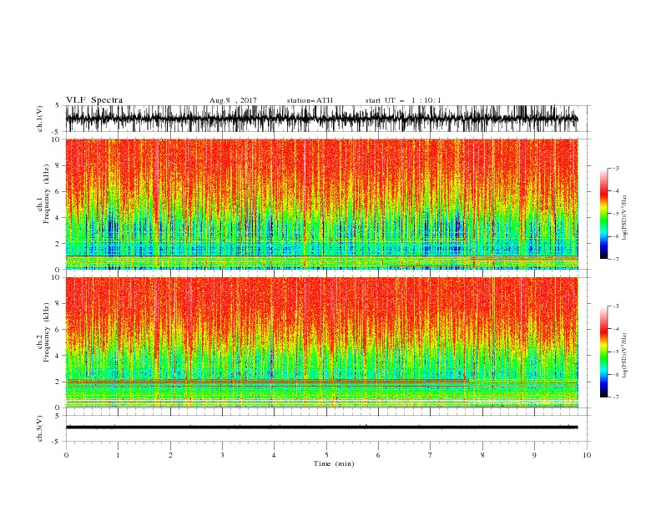Viewport: 661px width, 511px height.
Task: Click the ch.1 spectrogram panel
Action: (x=321, y=204)
